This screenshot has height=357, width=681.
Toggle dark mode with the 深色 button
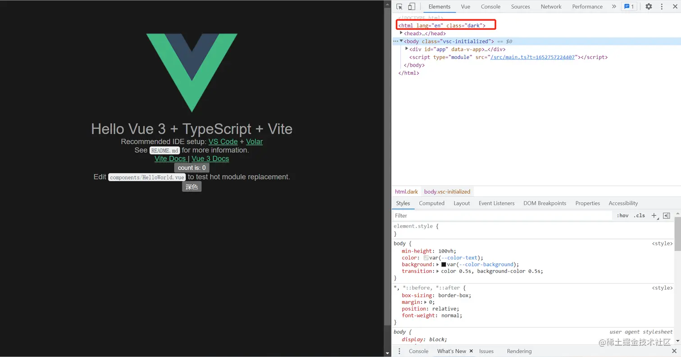pyautogui.click(x=191, y=187)
